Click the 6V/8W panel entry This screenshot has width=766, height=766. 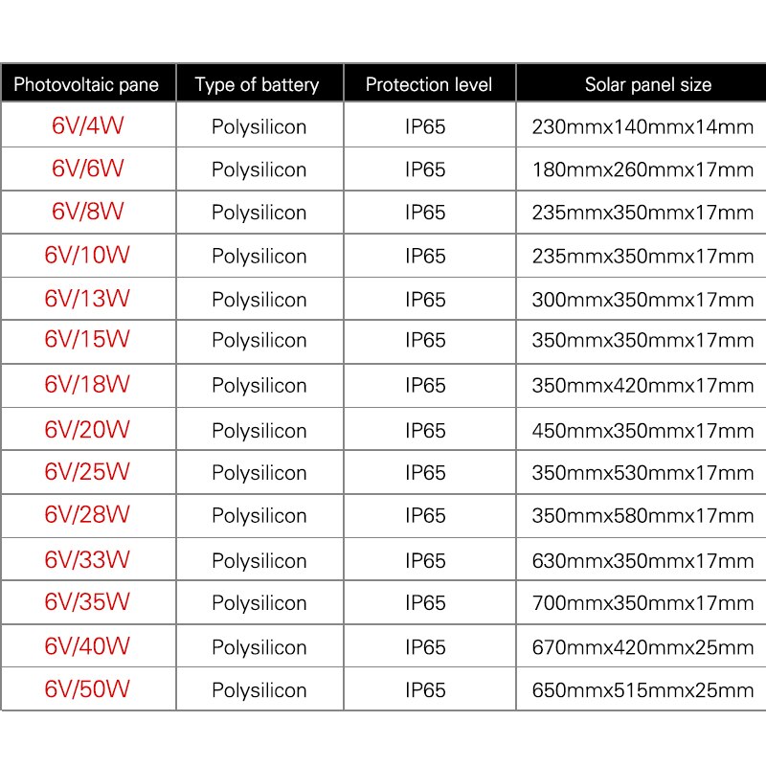[87, 212]
